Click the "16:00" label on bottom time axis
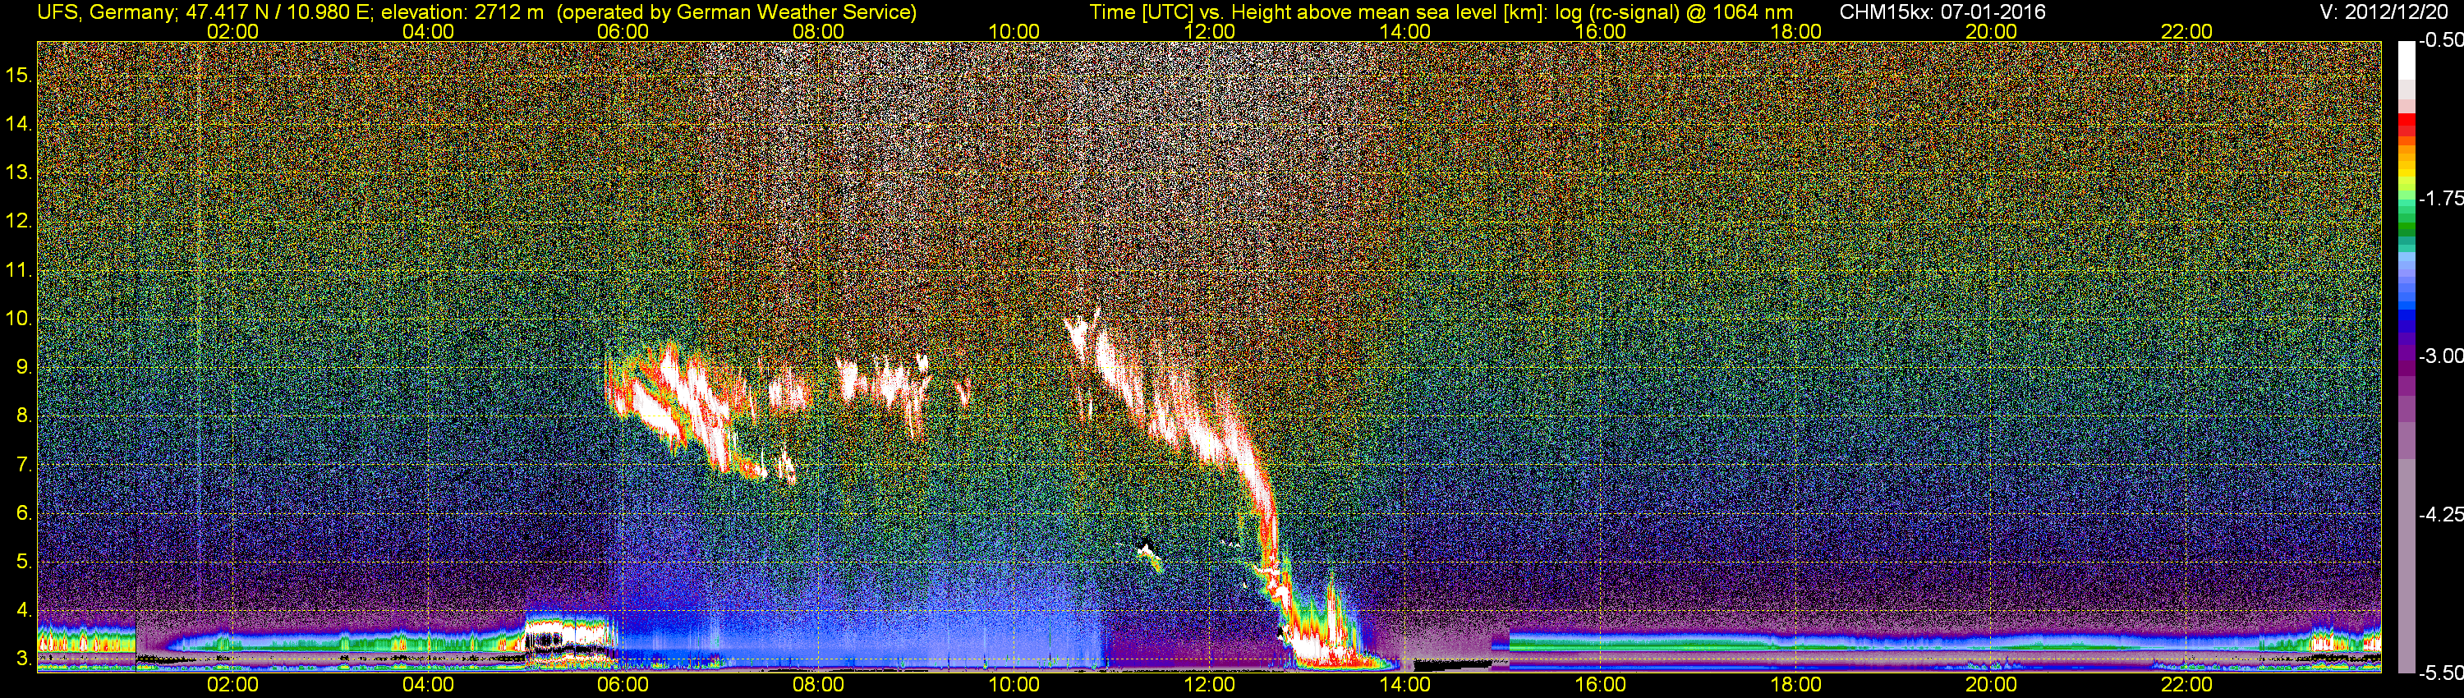Viewport: 2464px width, 698px height. click(1600, 685)
